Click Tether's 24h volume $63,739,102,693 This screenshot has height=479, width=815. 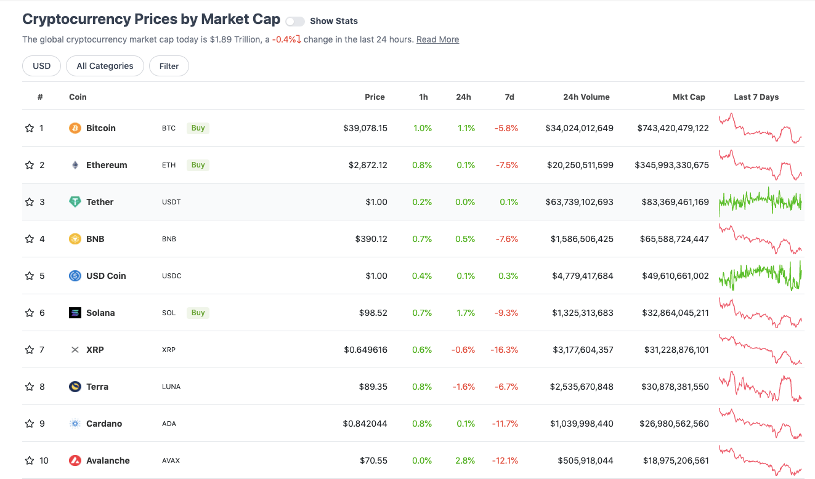tap(580, 202)
